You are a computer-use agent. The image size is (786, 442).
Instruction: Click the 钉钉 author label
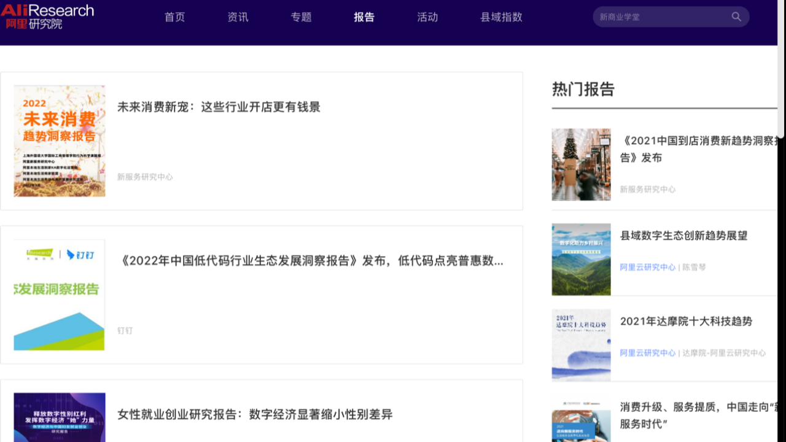tap(125, 331)
